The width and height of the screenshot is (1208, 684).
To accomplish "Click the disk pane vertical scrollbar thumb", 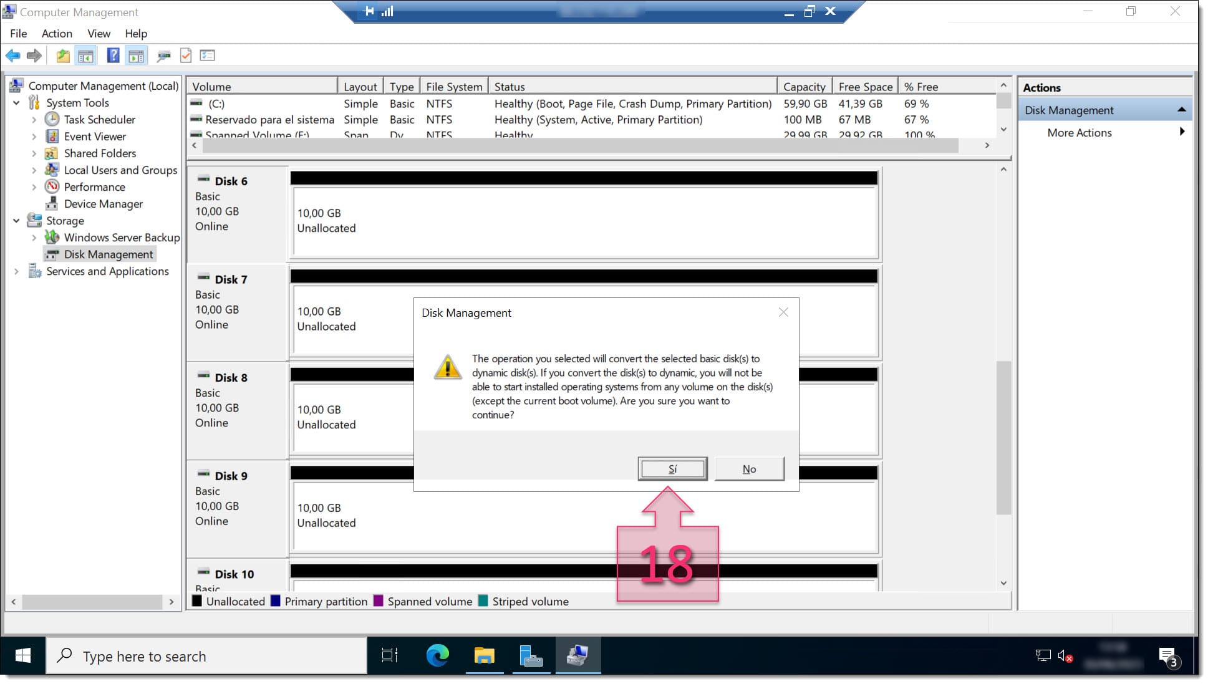I will (1003, 438).
